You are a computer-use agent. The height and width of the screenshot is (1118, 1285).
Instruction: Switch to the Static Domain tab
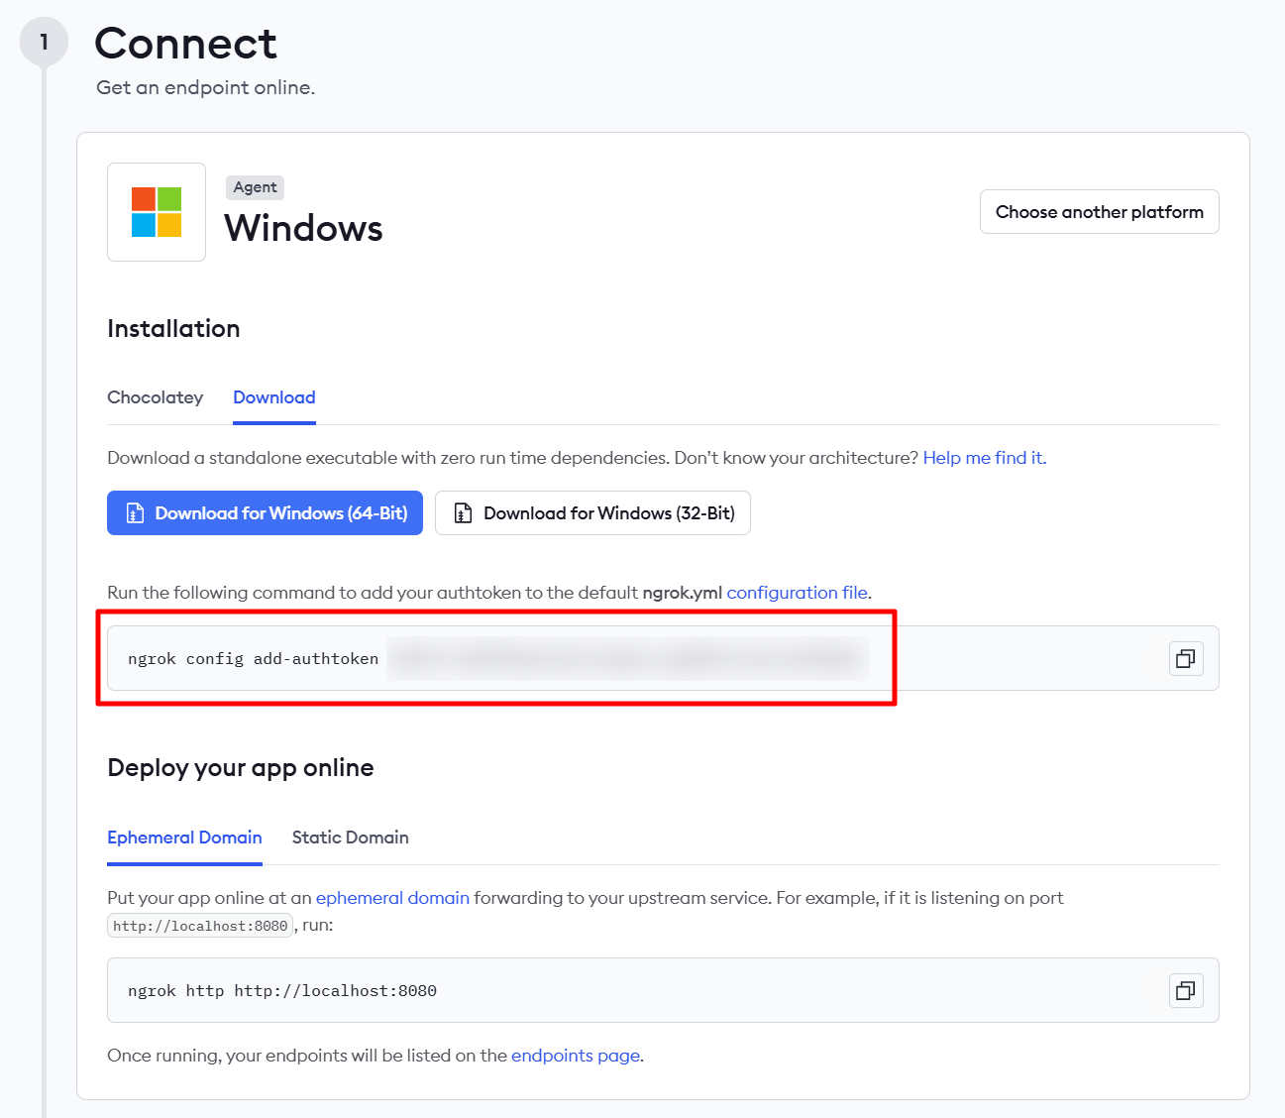(x=350, y=838)
